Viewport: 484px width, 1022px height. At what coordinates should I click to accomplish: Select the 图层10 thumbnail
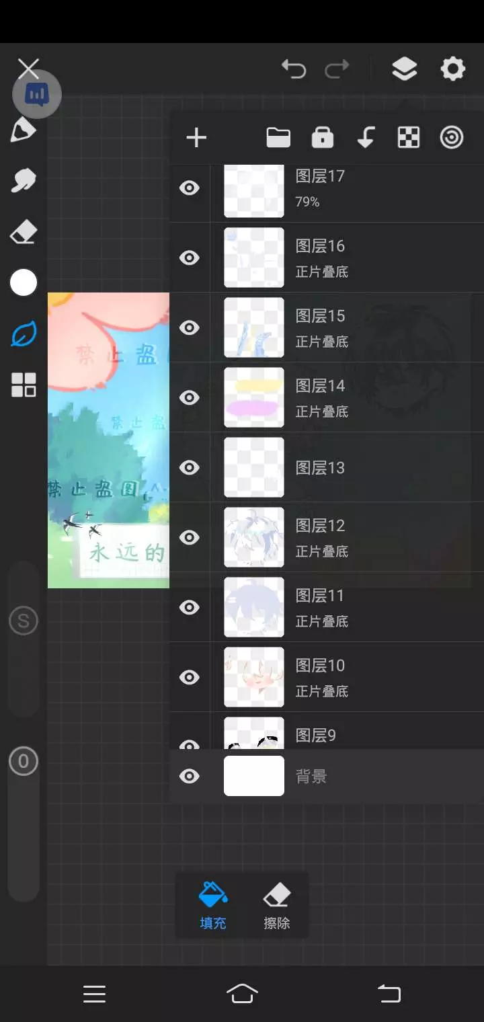tap(254, 677)
